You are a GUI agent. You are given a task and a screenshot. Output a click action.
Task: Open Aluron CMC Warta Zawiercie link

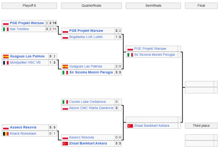[91, 108]
